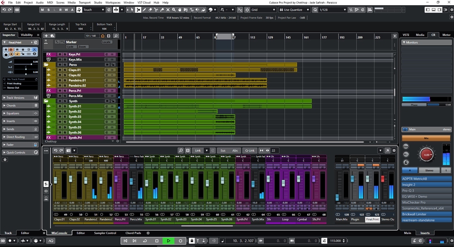
Task: Toggle metronome click in transport bar
Action: pos(414,241)
